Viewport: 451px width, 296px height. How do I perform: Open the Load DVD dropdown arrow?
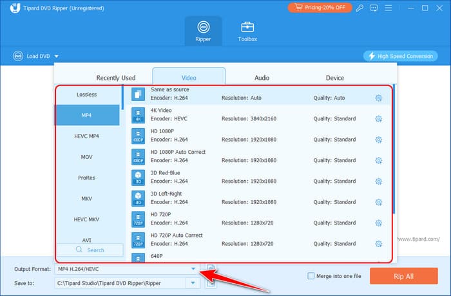click(x=57, y=56)
